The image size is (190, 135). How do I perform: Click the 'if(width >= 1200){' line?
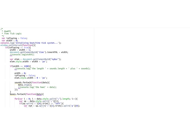20,66
